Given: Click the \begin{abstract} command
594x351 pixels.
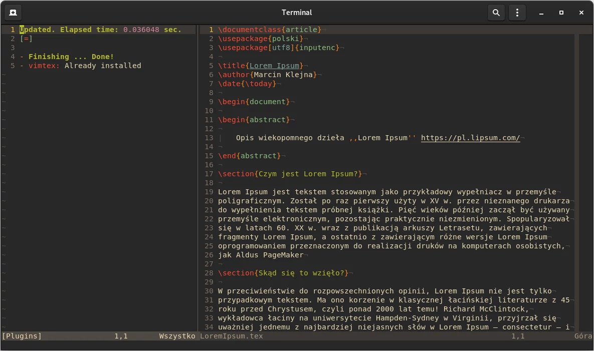Looking at the screenshot, I should point(253,120).
